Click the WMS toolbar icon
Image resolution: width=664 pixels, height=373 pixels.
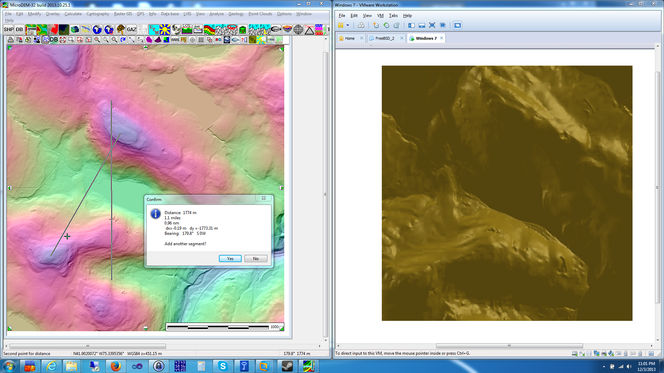(175, 40)
